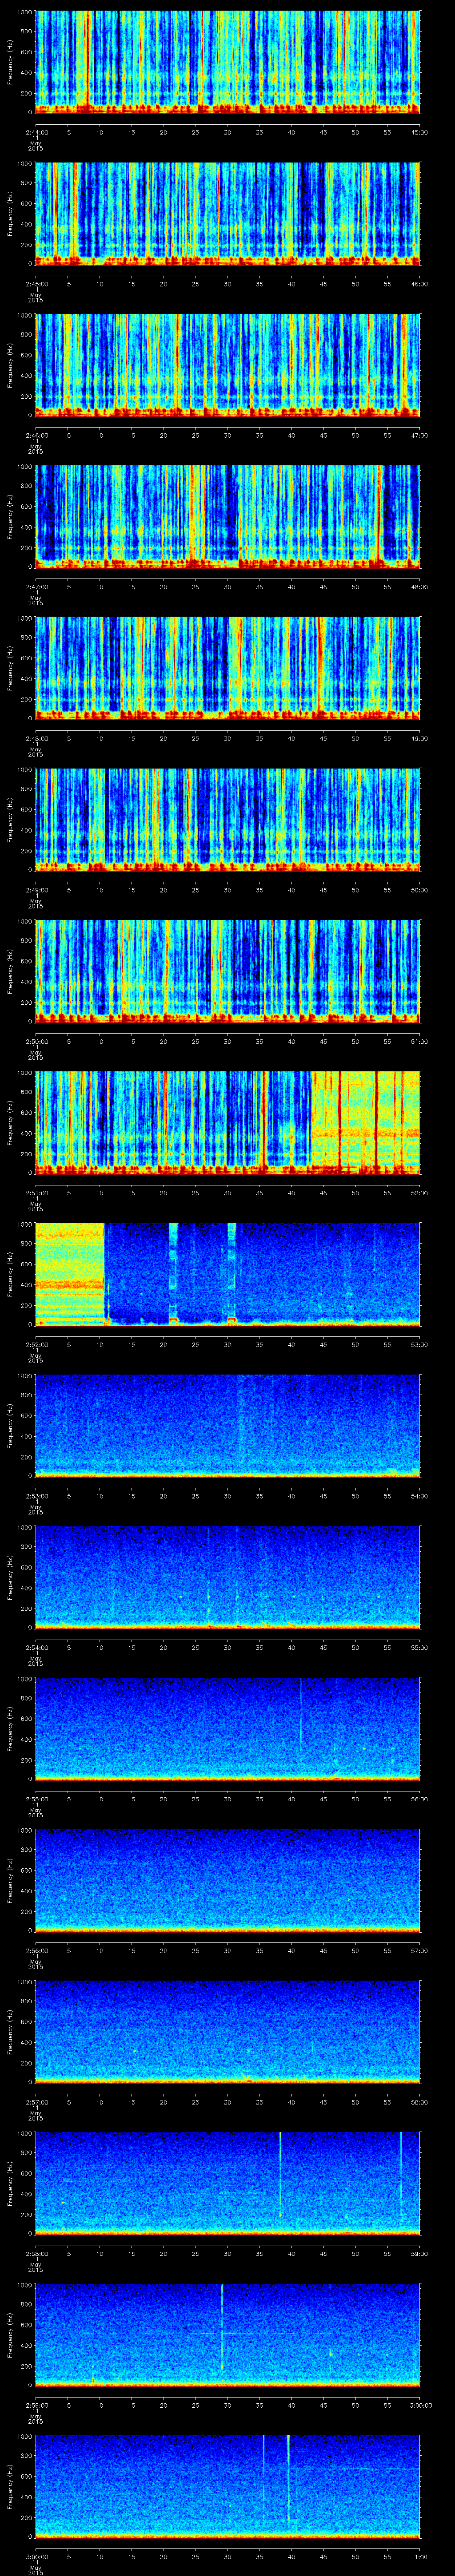The image size is (455, 2576).
Task: Click the 2:51:00 start time label
Action: pyautogui.click(x=36, y=1193)
